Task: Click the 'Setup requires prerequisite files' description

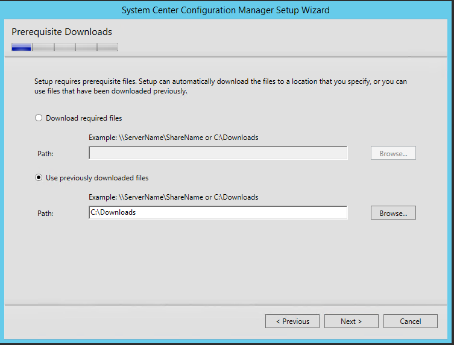Action: pyautogui.click(x=220, y=86)
